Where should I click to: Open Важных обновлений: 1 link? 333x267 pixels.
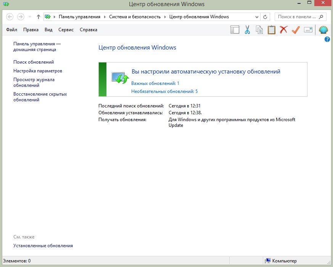155,83
